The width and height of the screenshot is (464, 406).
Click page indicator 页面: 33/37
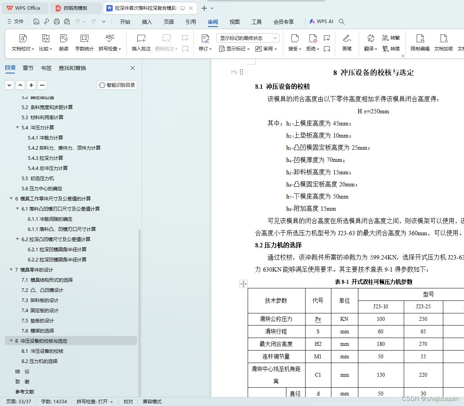pos(19,402)
